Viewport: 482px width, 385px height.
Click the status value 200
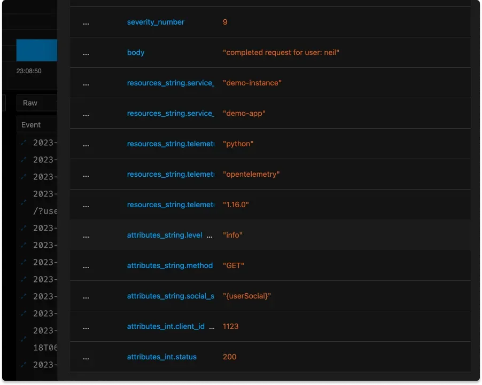pos(229,357)
